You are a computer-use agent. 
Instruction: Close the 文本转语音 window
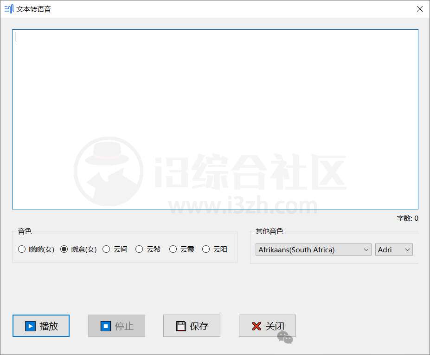pyautogui.click(x=420, y=8)
